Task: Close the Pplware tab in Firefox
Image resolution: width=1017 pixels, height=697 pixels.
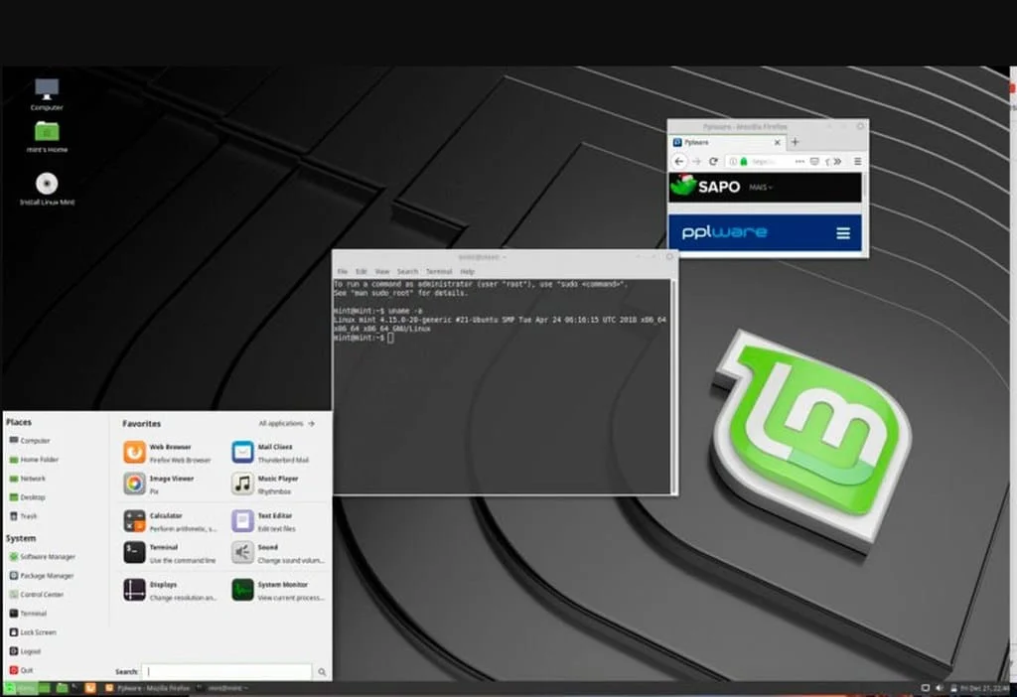Action: [777, 142]
